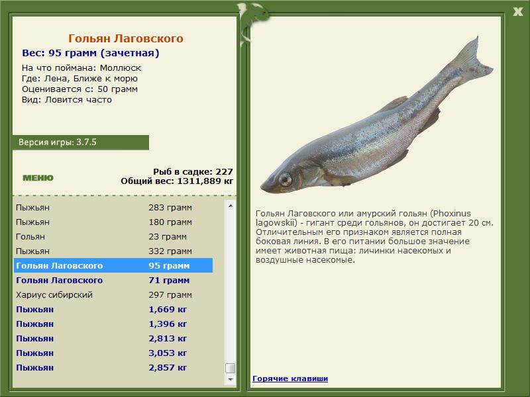The height and width of the screenshot is (397, 530).
Task: Click the Оценивается с: 50 грамм line
Action: click(x=79, y=89)
